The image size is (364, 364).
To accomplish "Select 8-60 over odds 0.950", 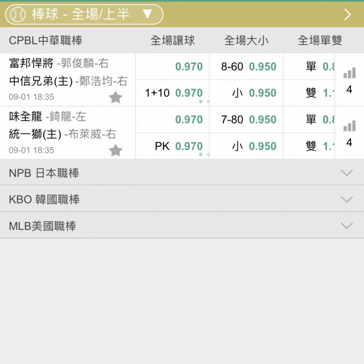I will (x=246, y=67).
